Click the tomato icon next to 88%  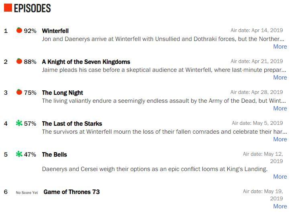click(19, 61)
